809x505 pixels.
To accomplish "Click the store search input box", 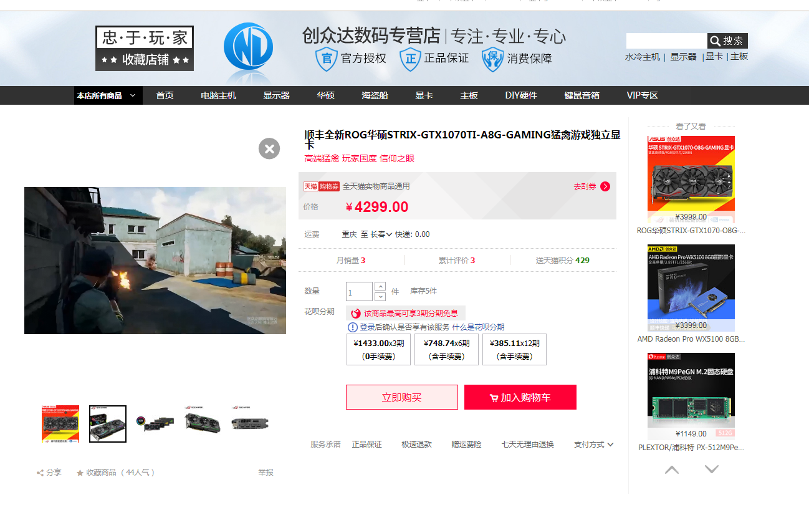I will [x=666, y=41].
